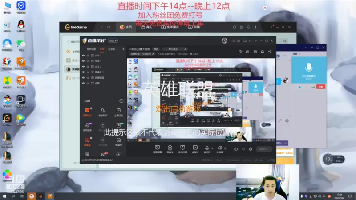Open the Windows notification center
Viewport: 356px width, 200px height.
[x=350, y=196]
